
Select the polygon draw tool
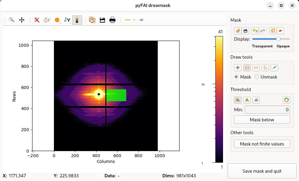click(265, 68)
